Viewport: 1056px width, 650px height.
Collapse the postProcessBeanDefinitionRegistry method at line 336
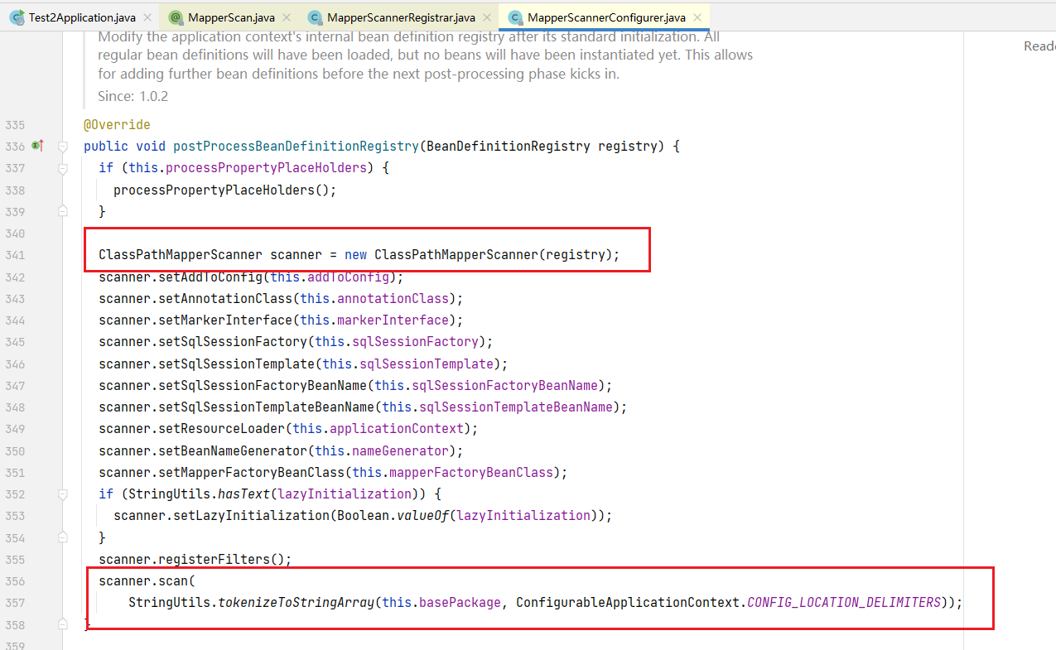point(63,147)
